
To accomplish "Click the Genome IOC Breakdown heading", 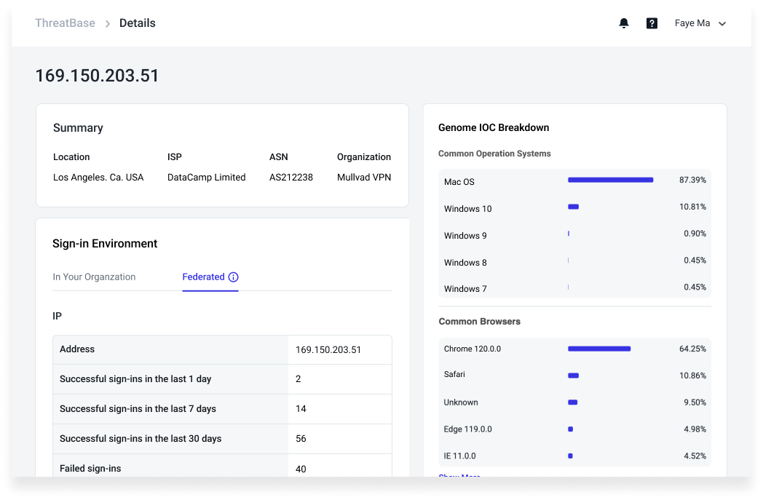I will 494,127.
